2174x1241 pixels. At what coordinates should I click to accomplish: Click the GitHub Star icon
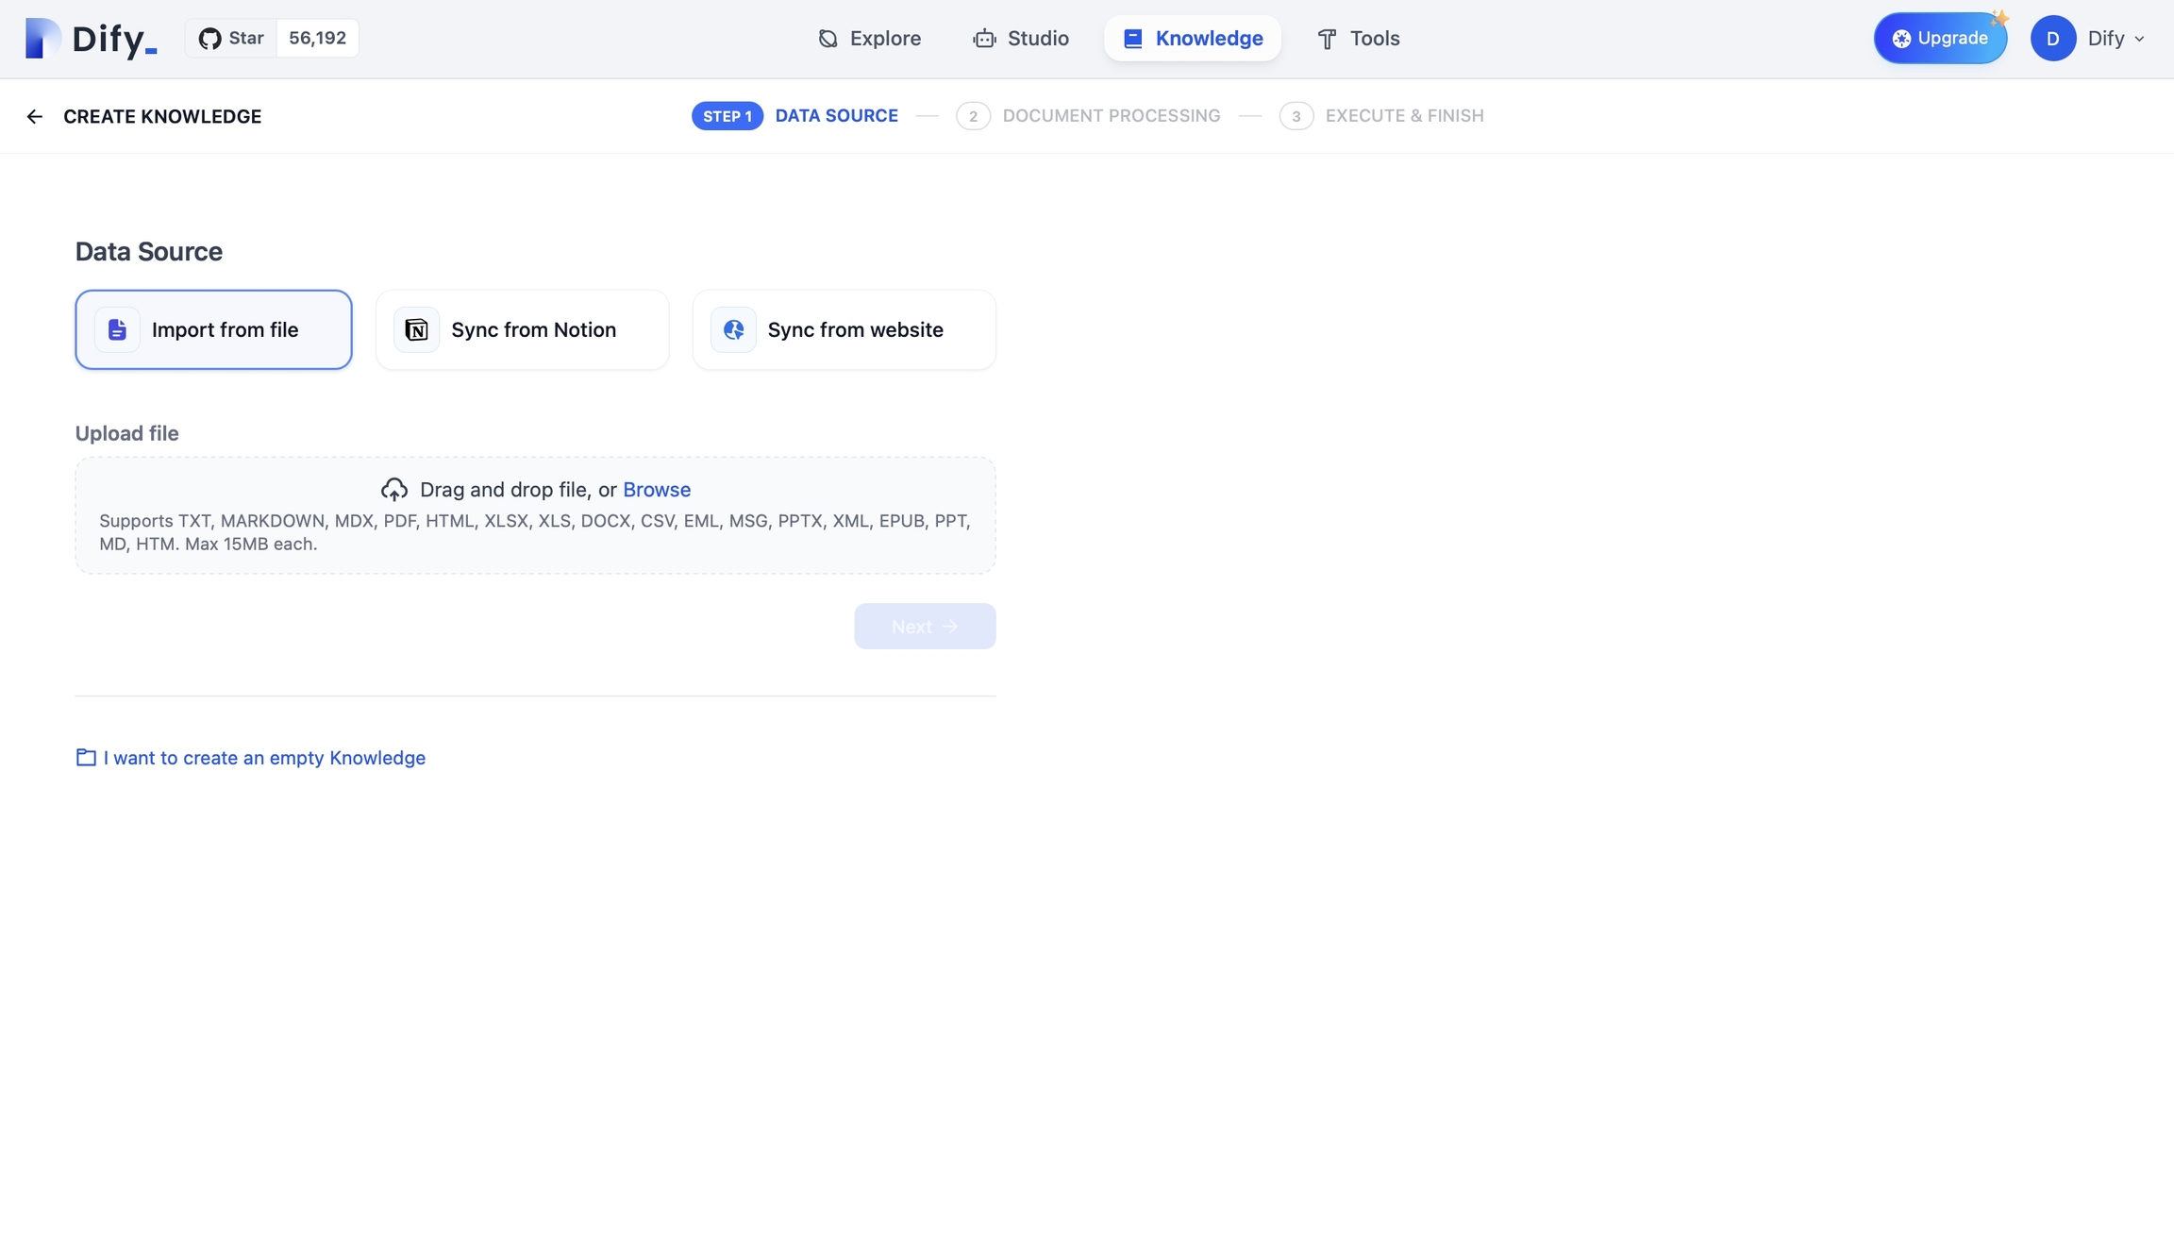(209, 39)
